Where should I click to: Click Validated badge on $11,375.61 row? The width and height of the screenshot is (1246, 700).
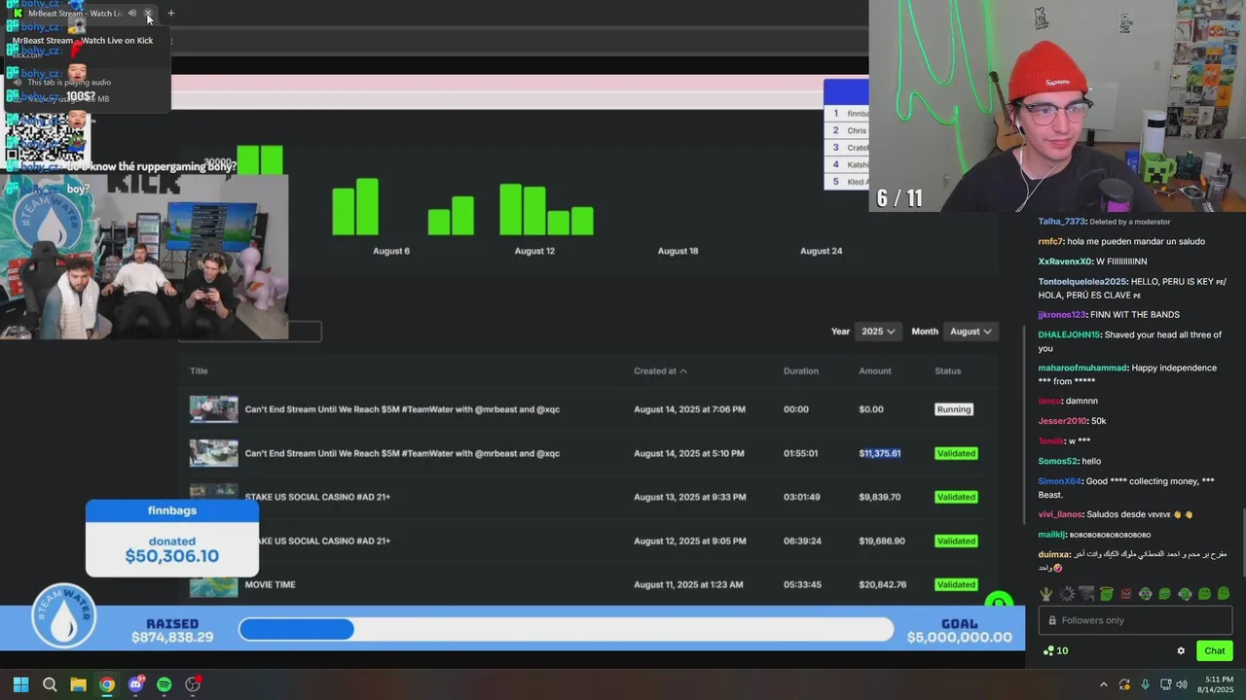[x=956, y=453]
